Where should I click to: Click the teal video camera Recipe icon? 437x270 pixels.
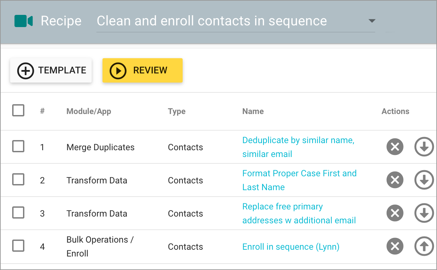[23, 21]
